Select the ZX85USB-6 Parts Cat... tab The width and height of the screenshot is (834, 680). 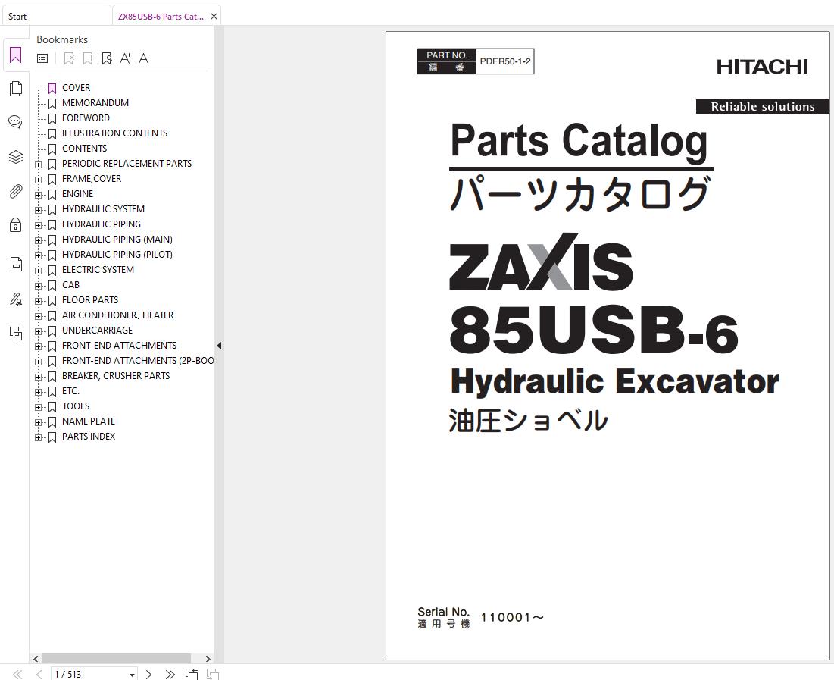161,17
